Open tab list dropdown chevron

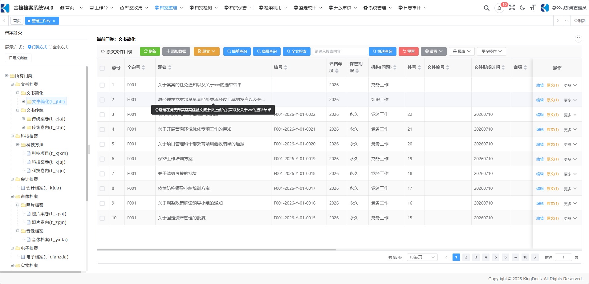[x=566, y=21]
